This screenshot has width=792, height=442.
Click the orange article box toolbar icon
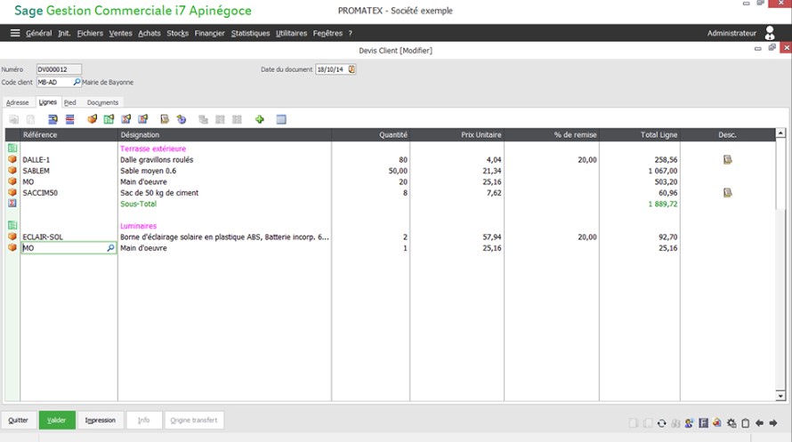[92, 119]
